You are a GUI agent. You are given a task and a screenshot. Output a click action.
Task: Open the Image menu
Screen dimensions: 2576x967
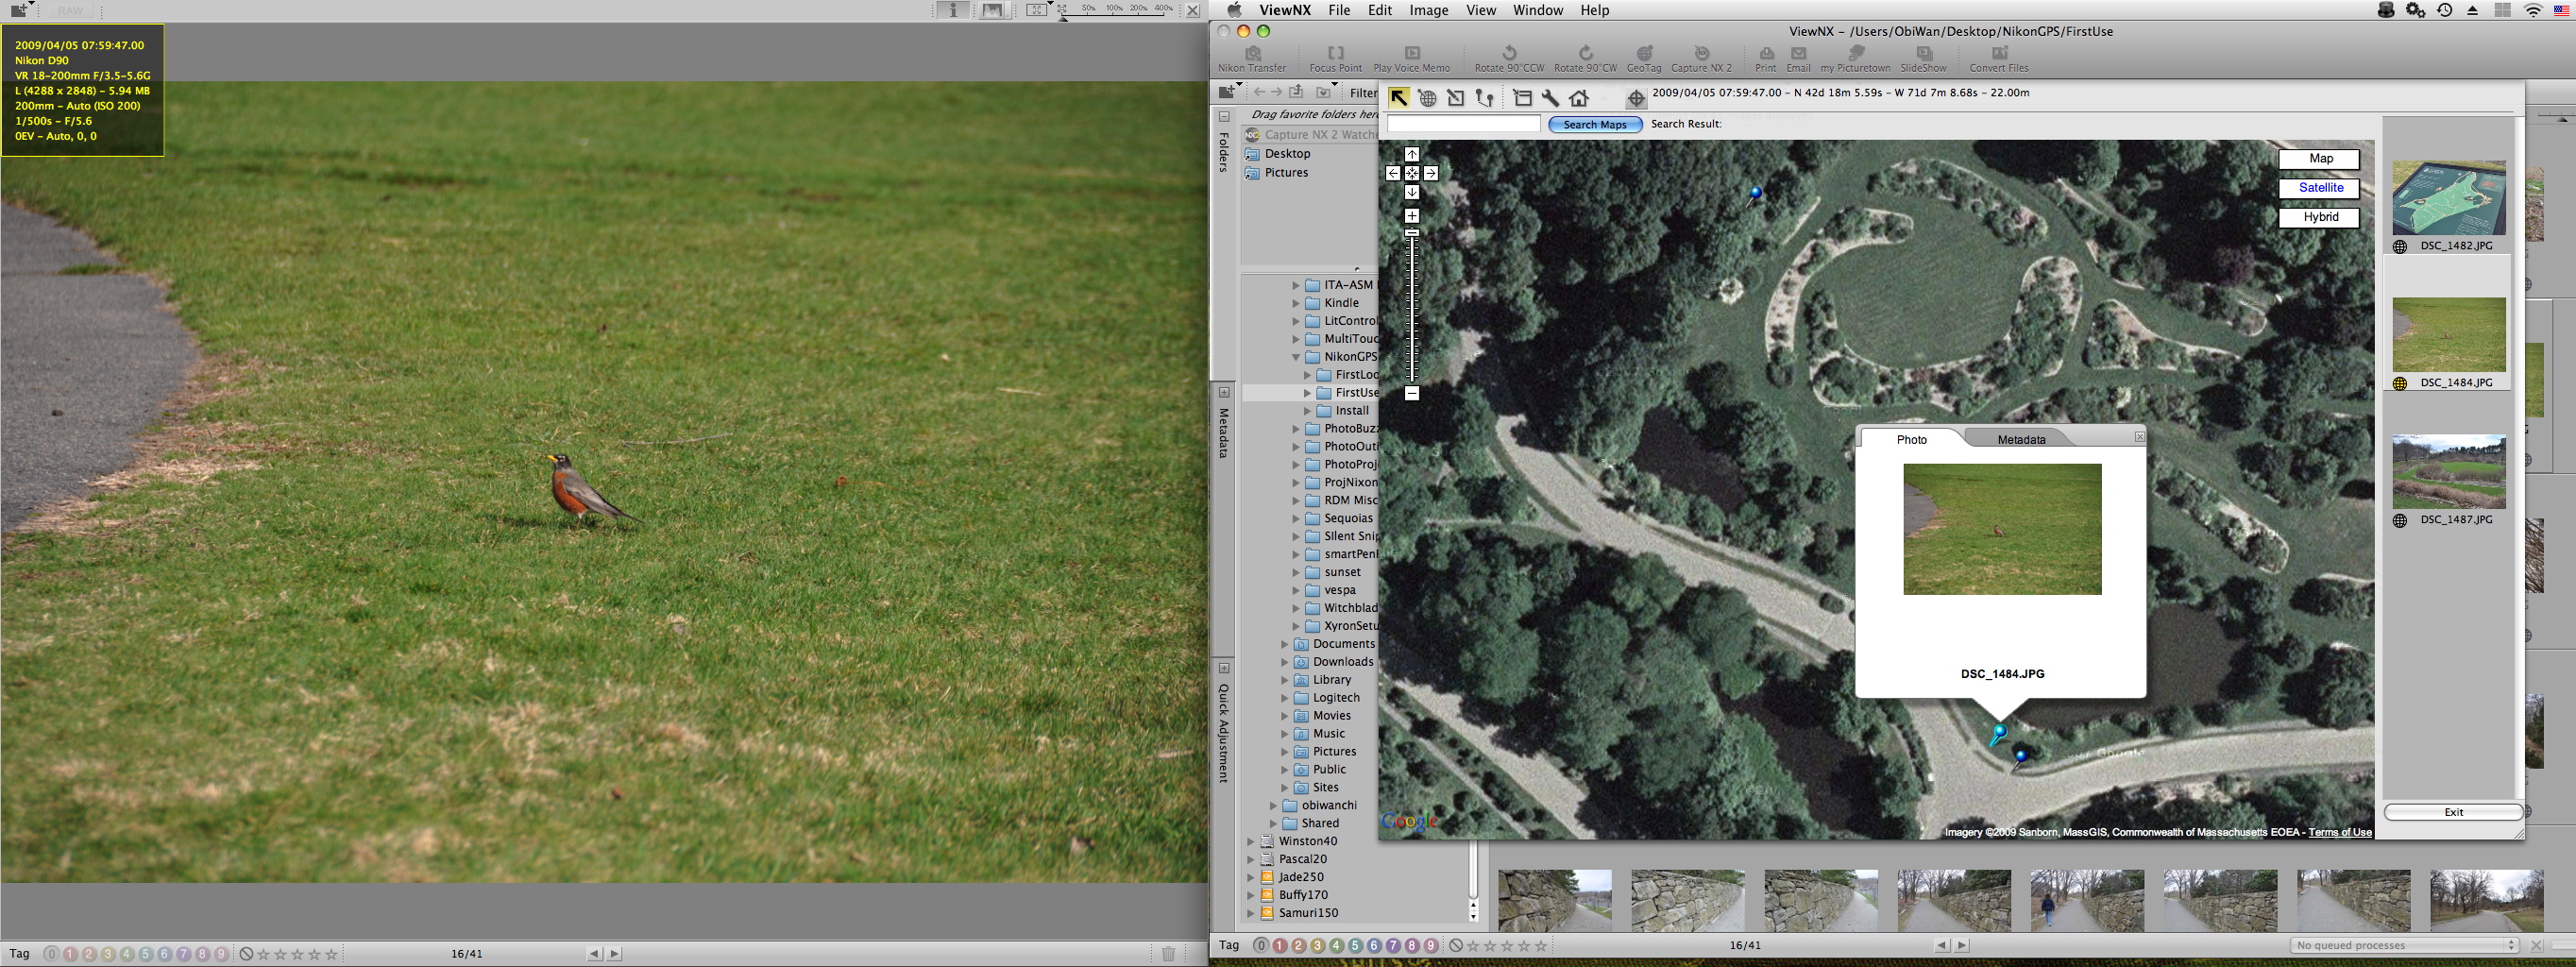coord(1428,10)
